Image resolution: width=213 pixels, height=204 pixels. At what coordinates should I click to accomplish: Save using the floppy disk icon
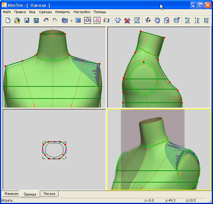coord(27,20)
